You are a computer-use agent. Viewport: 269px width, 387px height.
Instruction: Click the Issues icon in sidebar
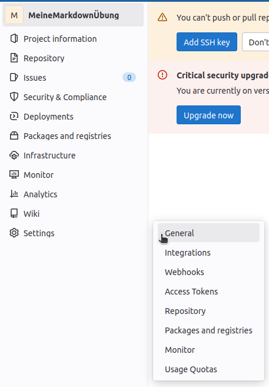pos(14,78)
